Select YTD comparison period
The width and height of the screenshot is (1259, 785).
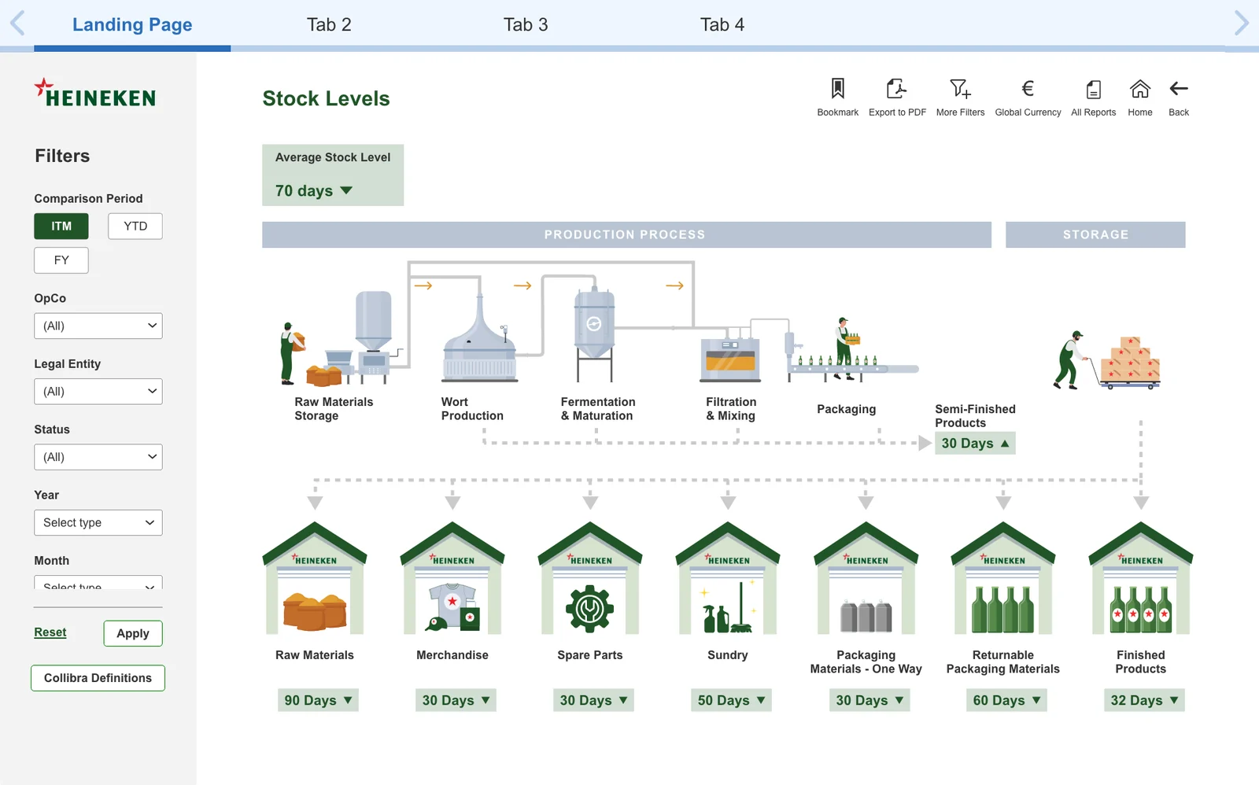[x=135, y=227]
